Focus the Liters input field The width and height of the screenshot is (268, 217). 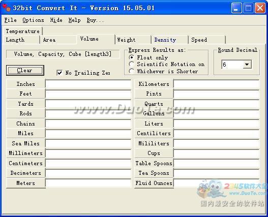tap(217, 123)
